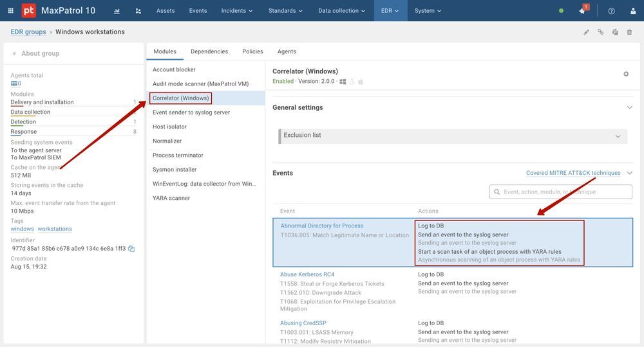This screenshot has width=644, height=347.
Task: Delete the group using trash icon
Action: tap(629, 32)
